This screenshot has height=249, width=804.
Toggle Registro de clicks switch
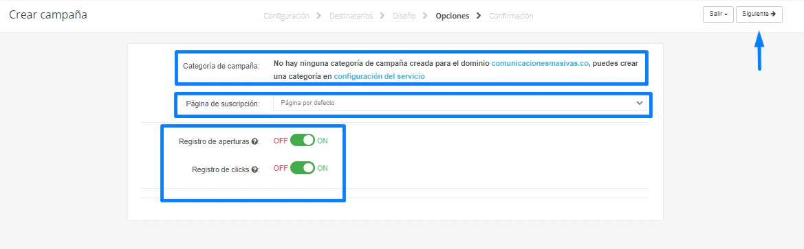point(302,167)
